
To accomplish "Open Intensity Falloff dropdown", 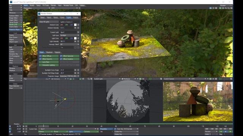I will tap(69, 45).
